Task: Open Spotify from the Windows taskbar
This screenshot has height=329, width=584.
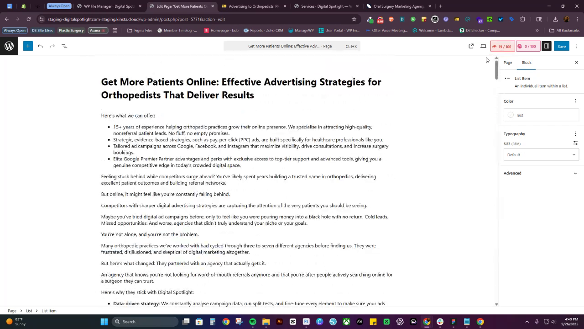Action: tap(253, 322)
